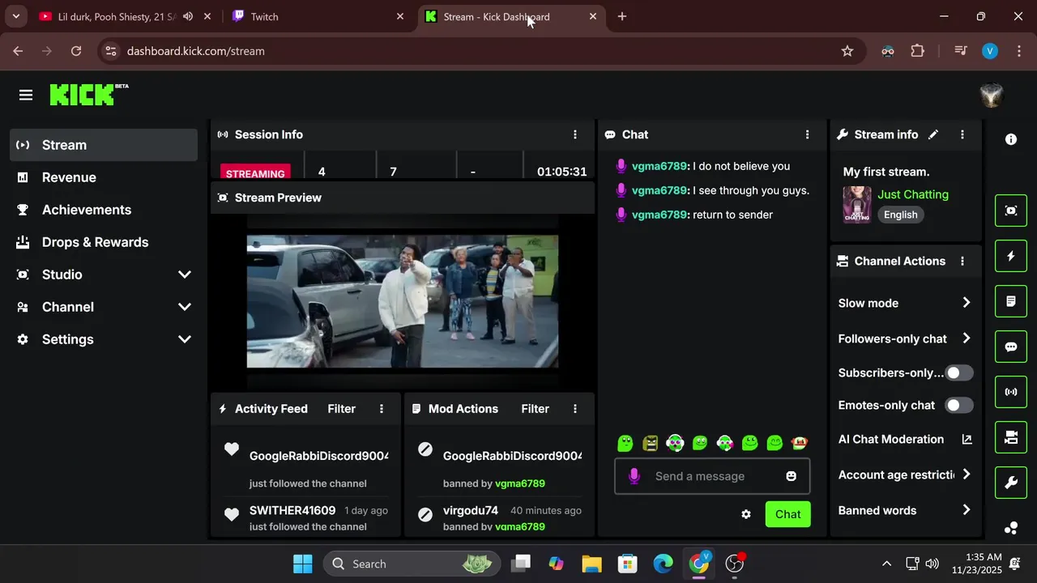The image size is (1037, 583).
Task: Open volume control in system tray
Action: click(932, 564)
